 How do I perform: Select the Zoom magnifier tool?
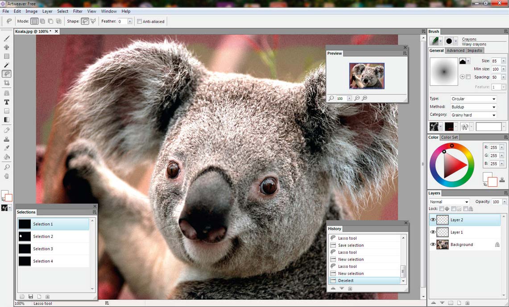[7, 167]
